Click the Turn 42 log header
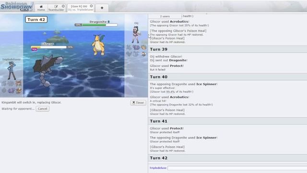Image resolution: width=307 pixels, height=173 pixels. [x=227, y=158]
